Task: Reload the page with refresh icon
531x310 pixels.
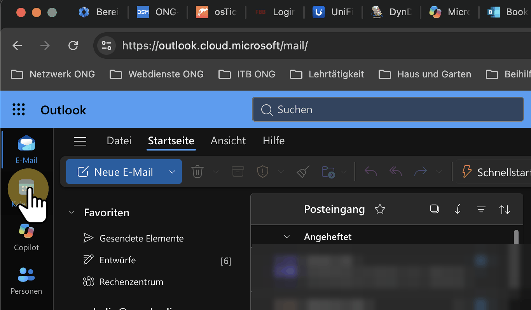Action: pyautogui.click(x=73, y=46)
